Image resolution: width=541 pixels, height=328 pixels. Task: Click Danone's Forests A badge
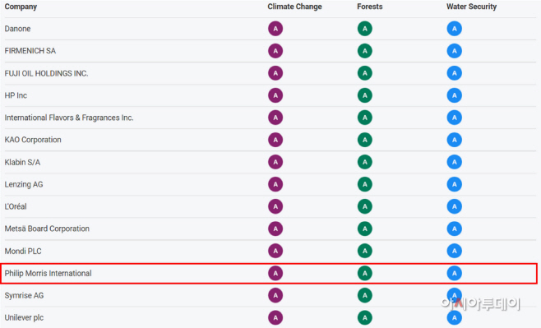tap(365, 29)
